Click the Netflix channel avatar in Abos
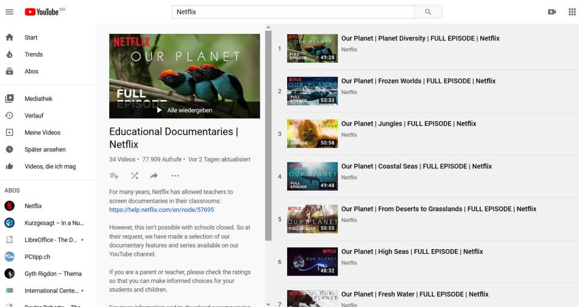The width and height of the screenshot is (579, 307). tap(10, 206)
